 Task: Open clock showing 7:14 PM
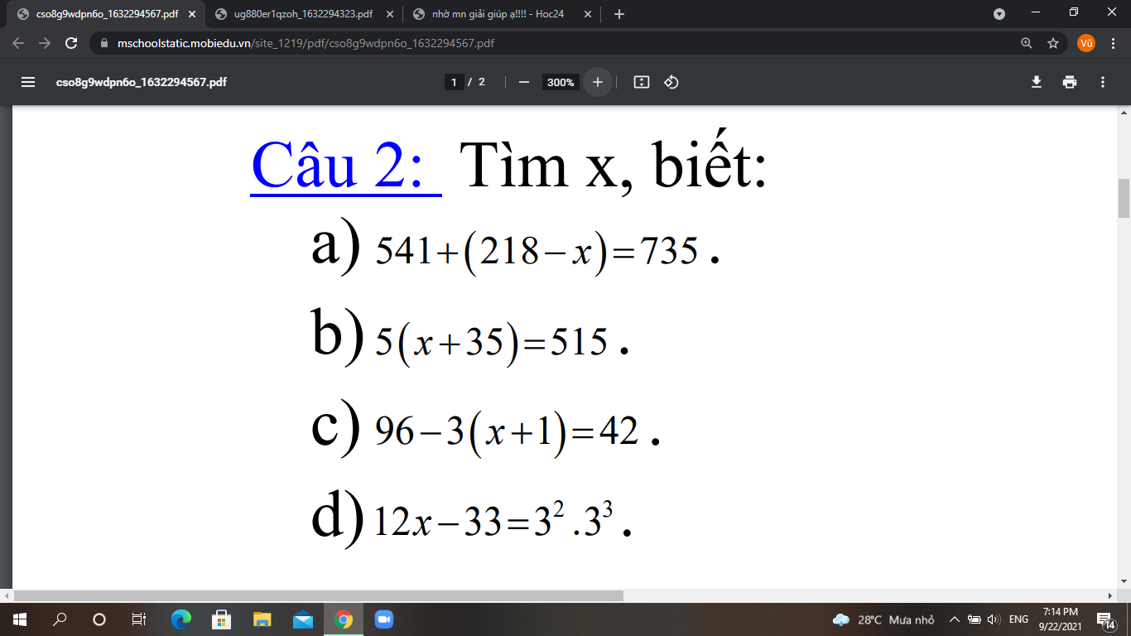pyautogui.click(x=1061, y=619)
